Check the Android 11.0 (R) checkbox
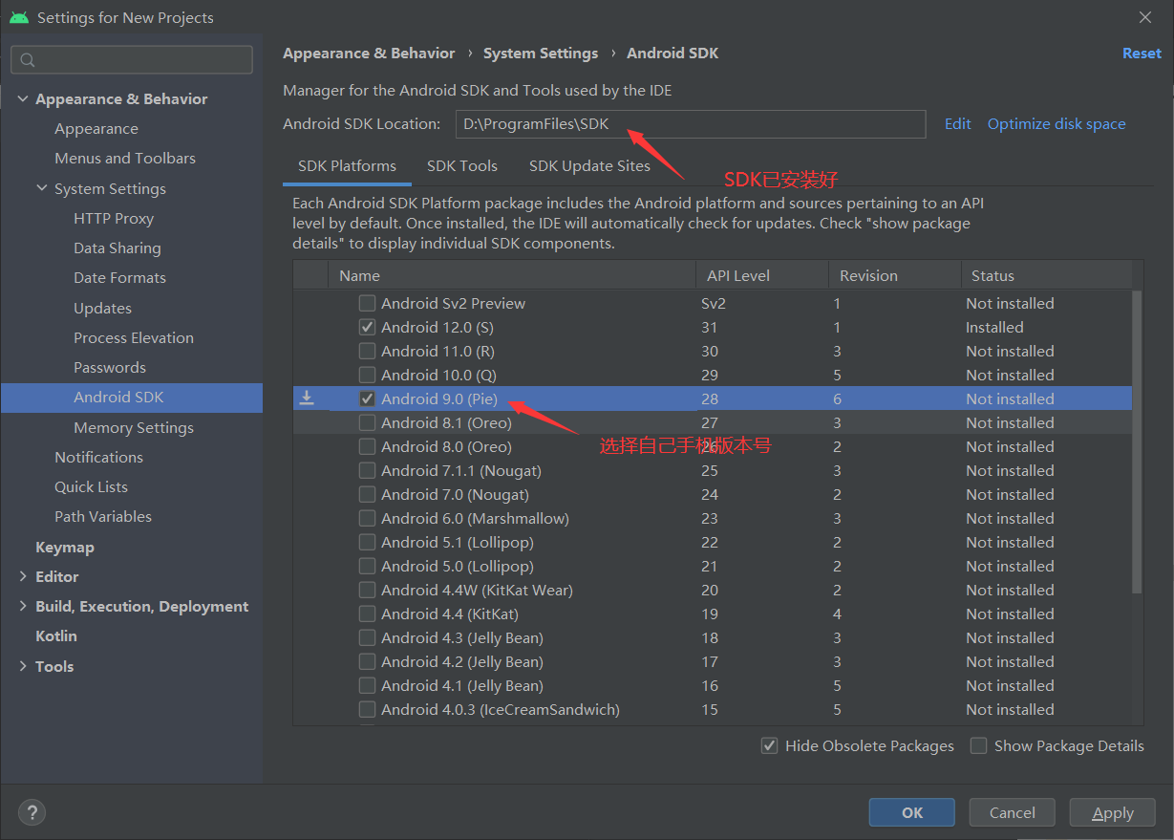Screen dimensions: 1174x840 367,351
